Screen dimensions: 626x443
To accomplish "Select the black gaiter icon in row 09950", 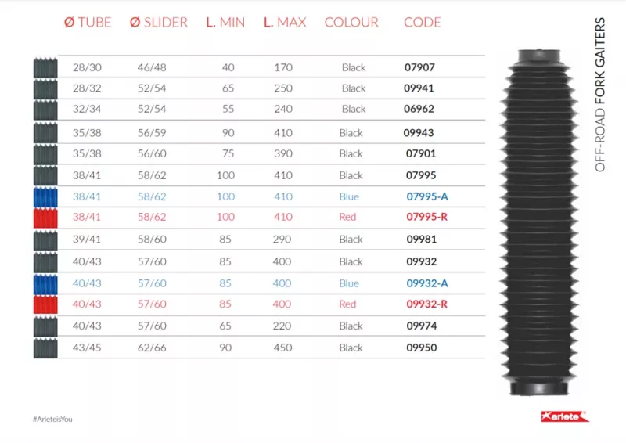I will (45, 348).
